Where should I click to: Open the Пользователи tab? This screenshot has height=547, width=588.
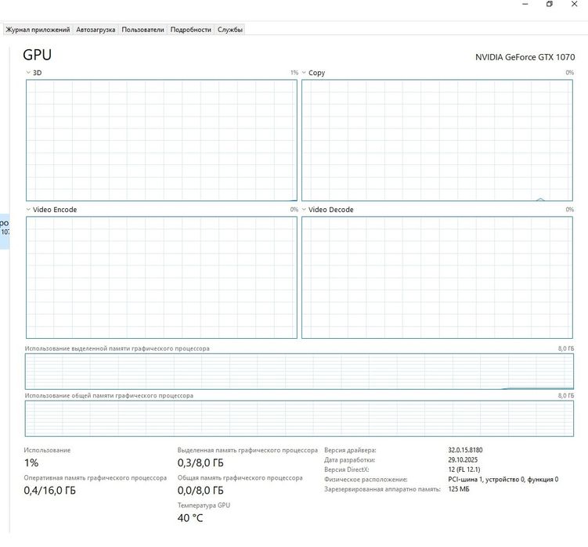142,30
